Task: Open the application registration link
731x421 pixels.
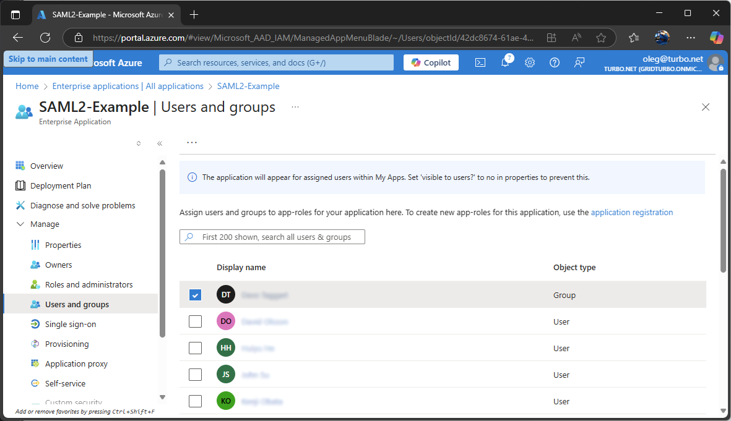Action: 632,212
